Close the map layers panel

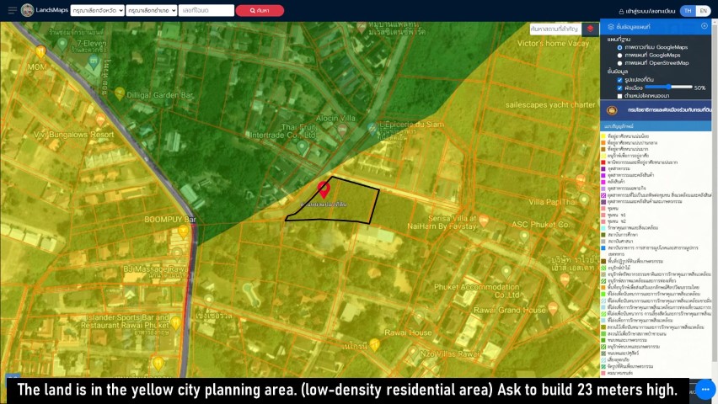coord(705,26)
